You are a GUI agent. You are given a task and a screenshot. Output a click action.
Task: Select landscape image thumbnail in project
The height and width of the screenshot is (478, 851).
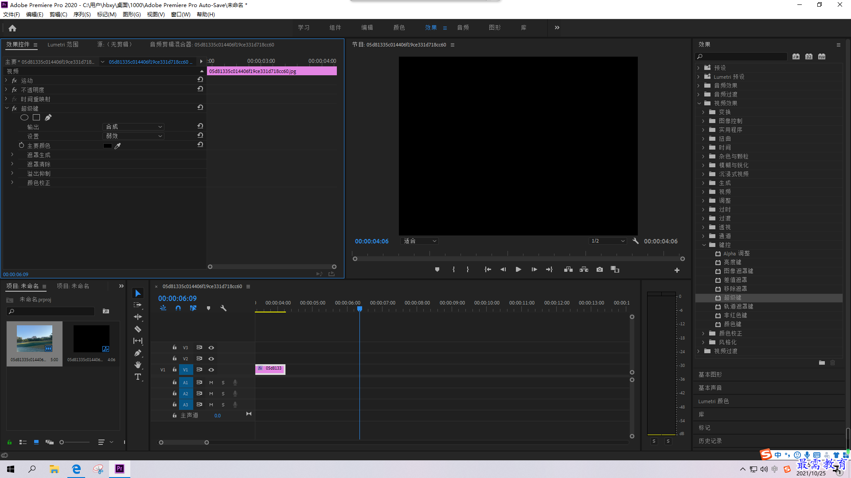click(x=35, y=339)
